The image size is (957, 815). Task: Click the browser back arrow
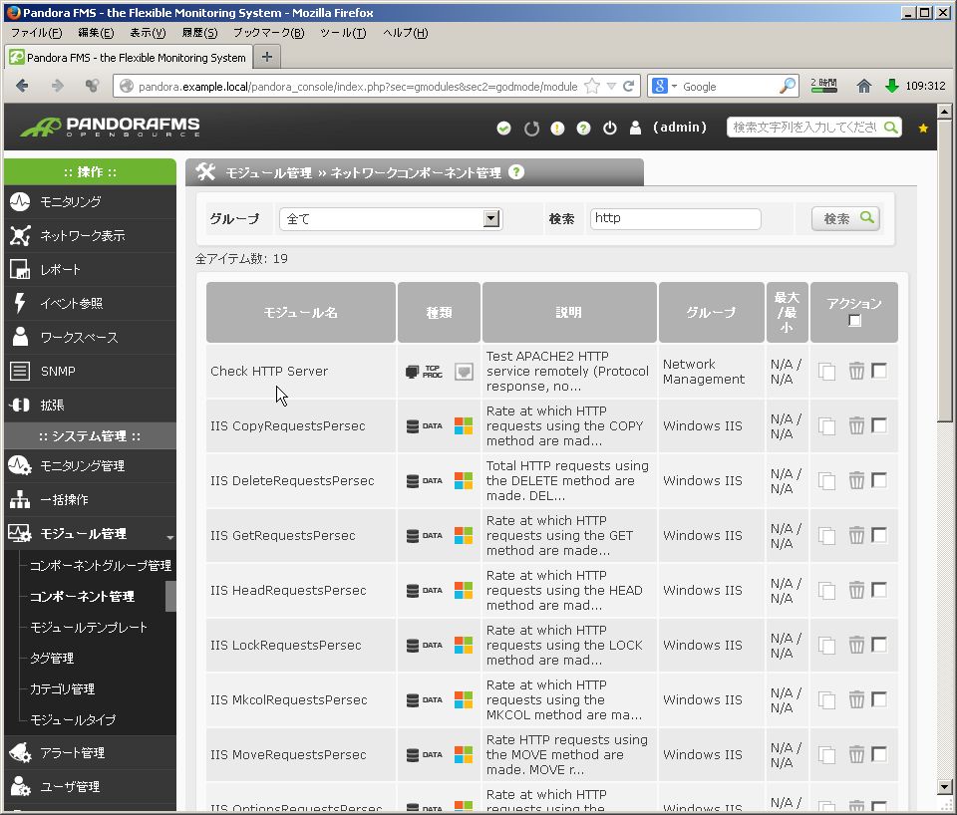click(22, 86)
